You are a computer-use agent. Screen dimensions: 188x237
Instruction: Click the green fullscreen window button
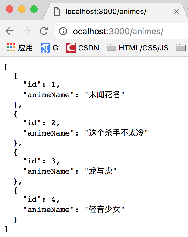[x=34, y=9]
